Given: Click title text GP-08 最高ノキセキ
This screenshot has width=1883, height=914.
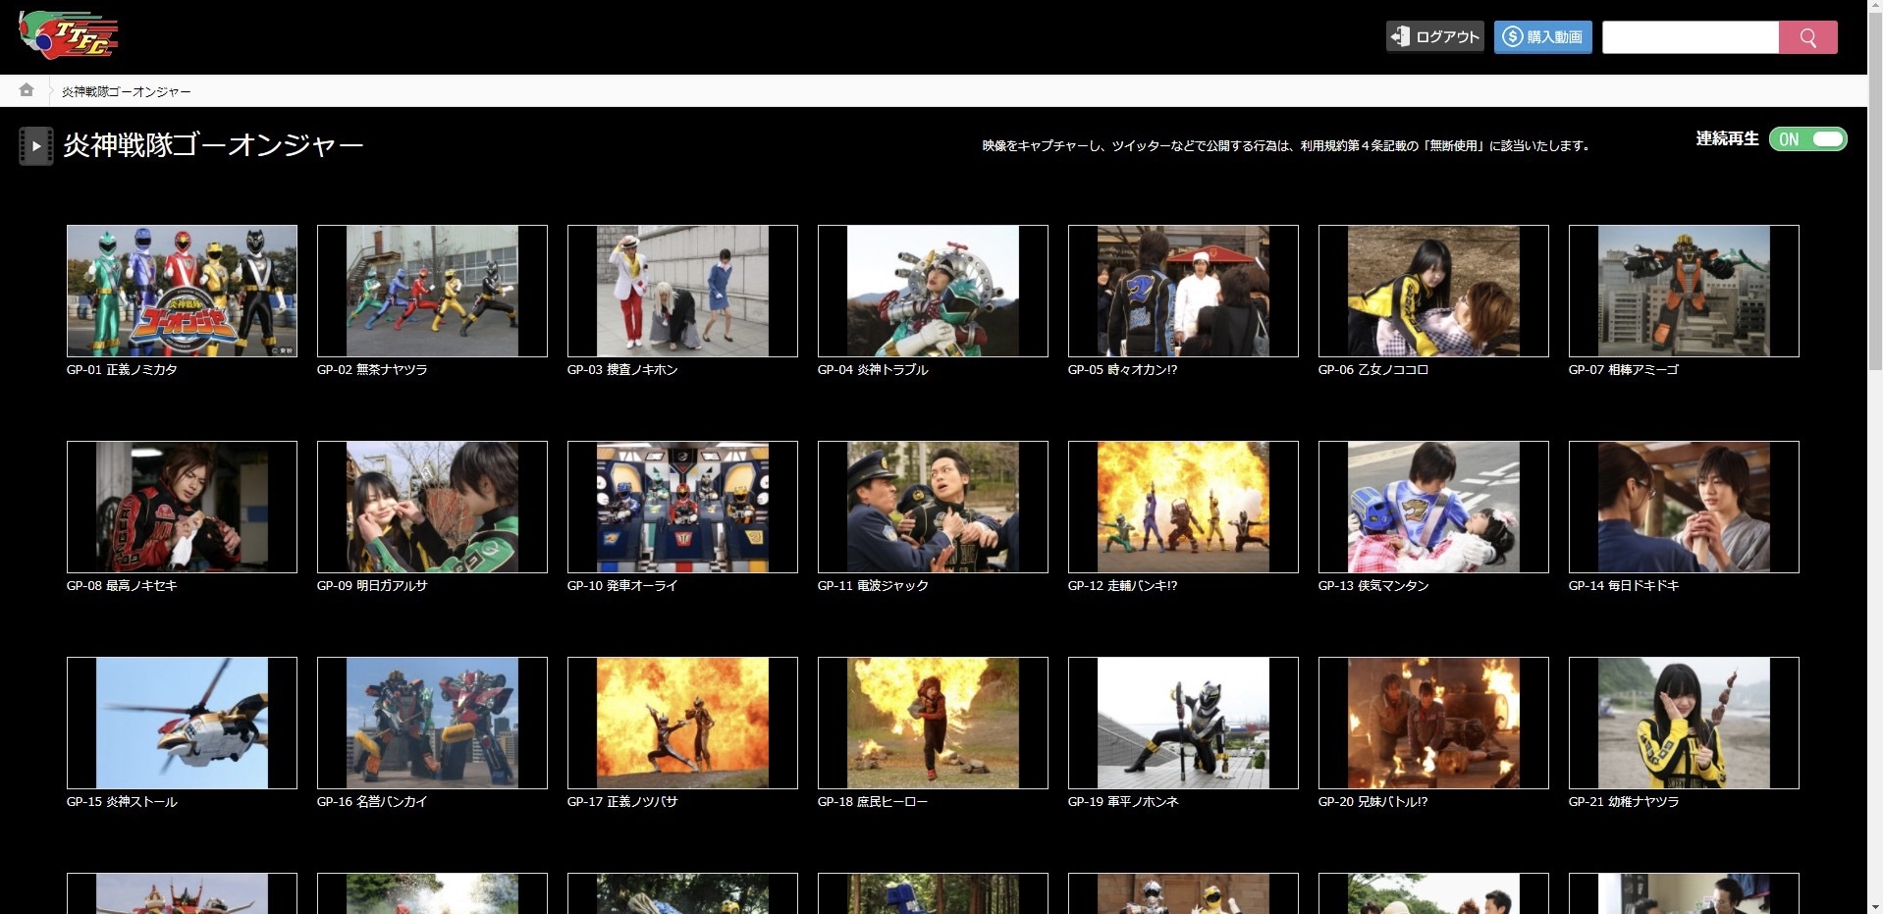Looking at the screenshot, I should coord(122,586).
